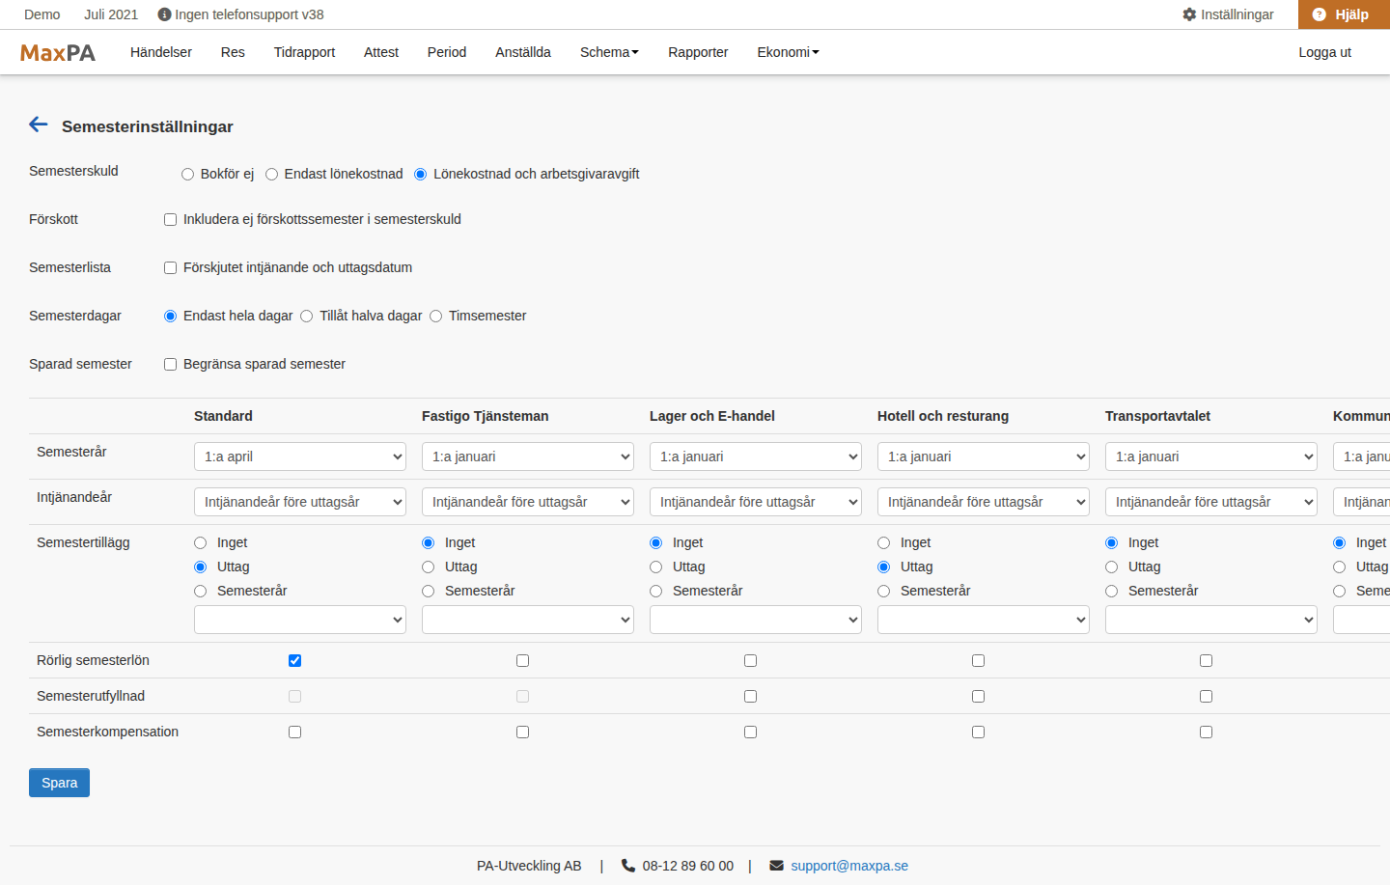Screen dimensions: 1390x885
Task: Select the Timsemester radio option
Action: point(436,317)
